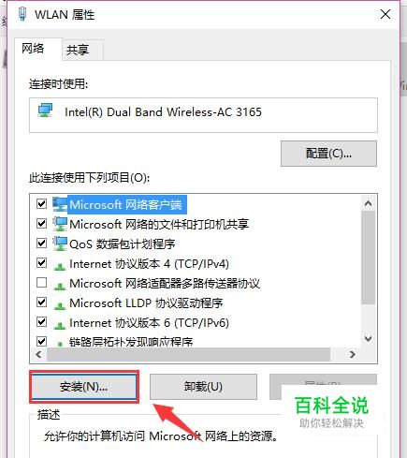This screenshot has width=407, height=458.
Task: Click the vertical scrollbar thumb in list
Action: tap(369, 258)
